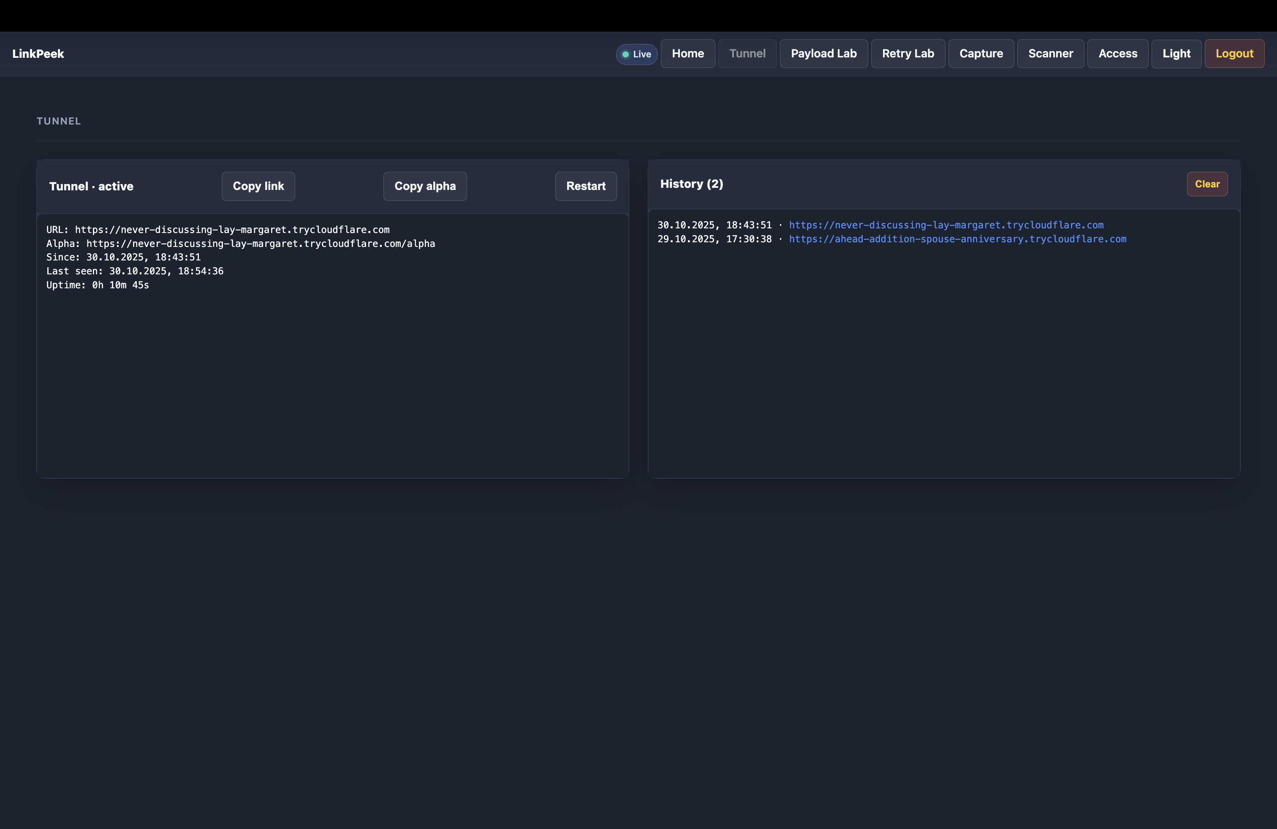Switch to Light theme
The width and height of the screenshot is (1277, 829).
[x=1176, y=54]
